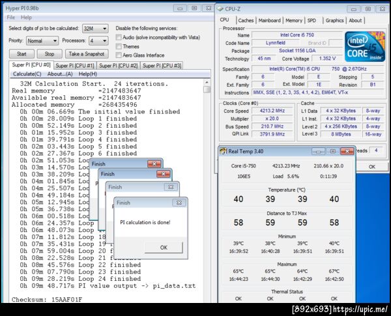Toggle the Aero Glass Interface checkbox
The width and height of the screenshot is (391, 316).
point(119,55)
